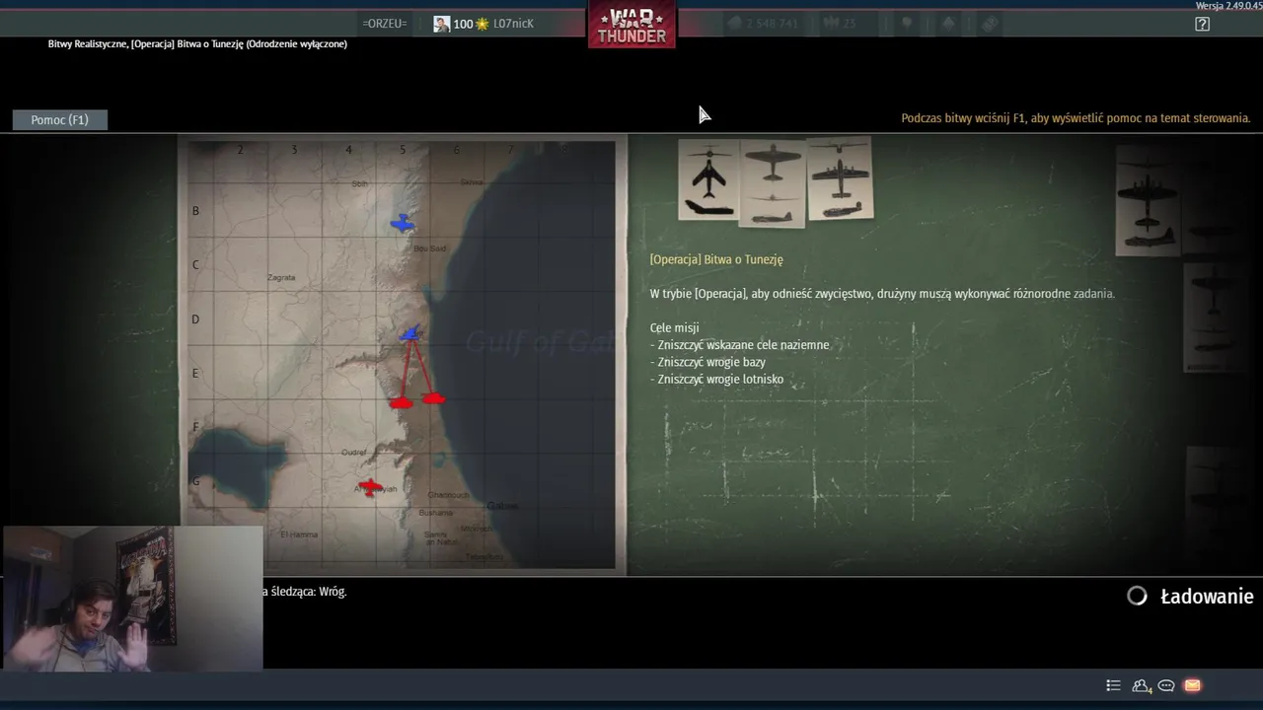Click the dimmed golden eagles currency icon

pyautogui.click(x=830, y=24)
